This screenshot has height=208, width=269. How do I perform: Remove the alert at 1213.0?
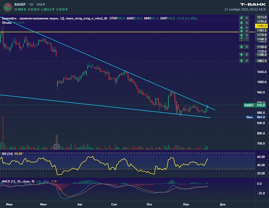(x=247, y=18)
